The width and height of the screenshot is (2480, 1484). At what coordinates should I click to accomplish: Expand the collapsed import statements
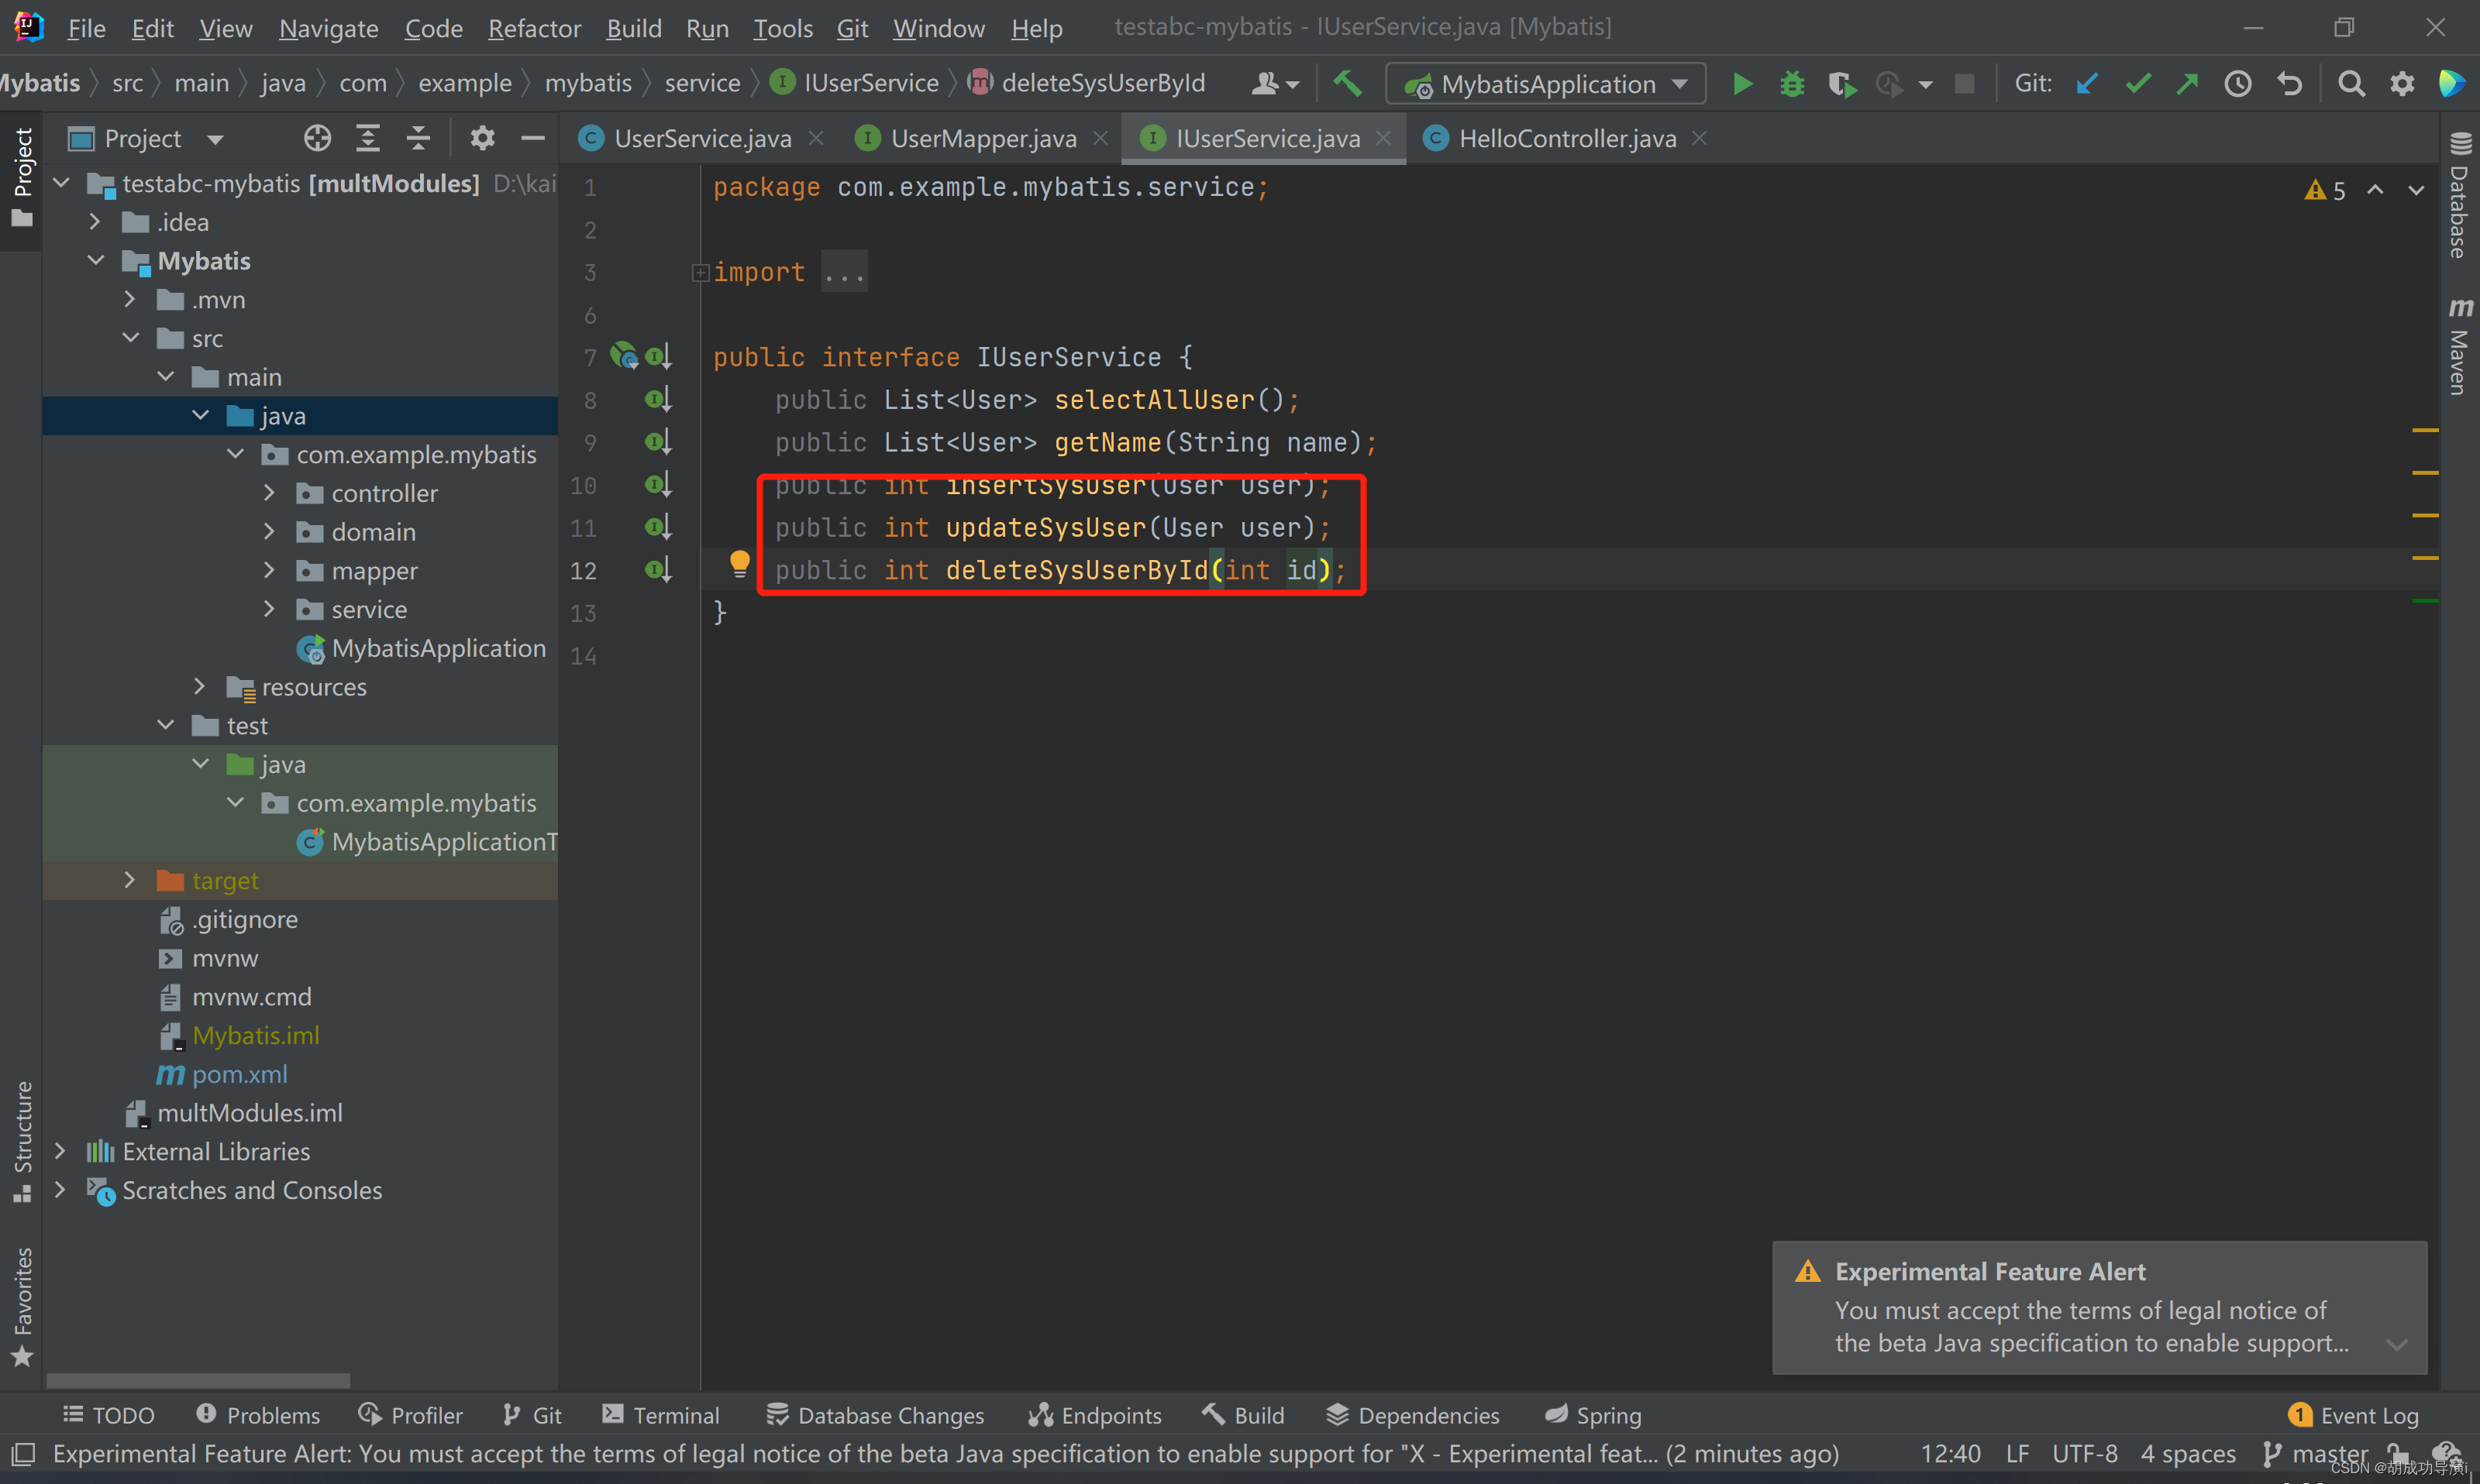(x=699, y=272)
